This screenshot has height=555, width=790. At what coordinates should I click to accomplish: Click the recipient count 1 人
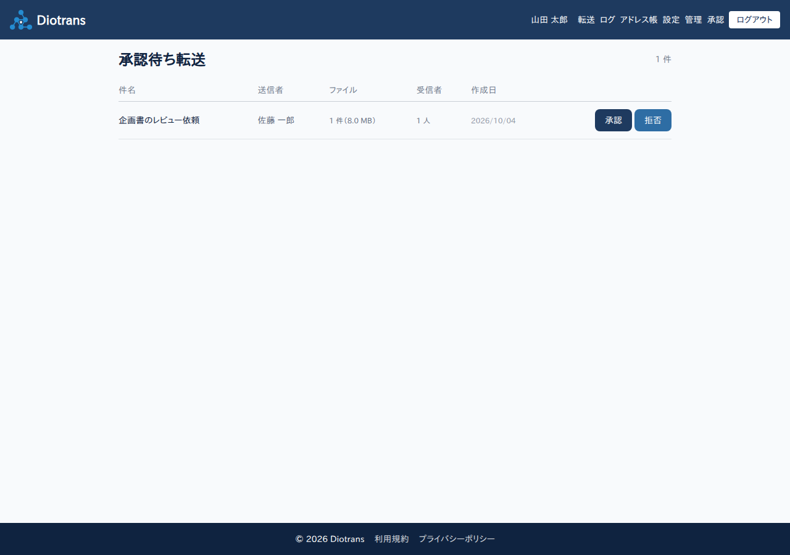(423, 120)
